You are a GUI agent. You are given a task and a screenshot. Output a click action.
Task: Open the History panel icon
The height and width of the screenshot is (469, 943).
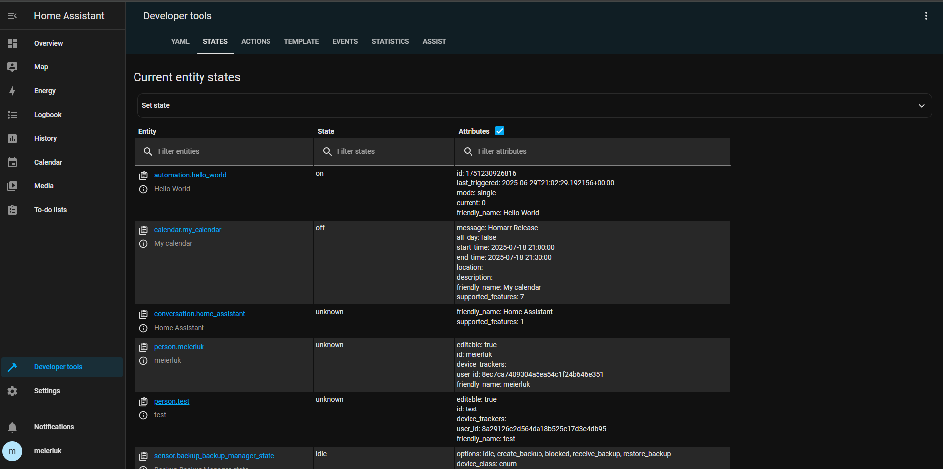coord(12,138)
